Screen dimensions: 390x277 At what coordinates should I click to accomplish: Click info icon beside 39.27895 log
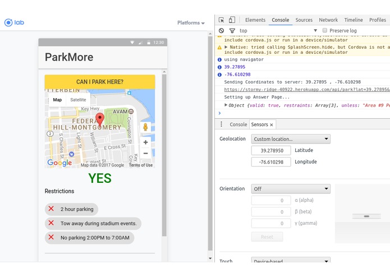(x=219, y=67)
